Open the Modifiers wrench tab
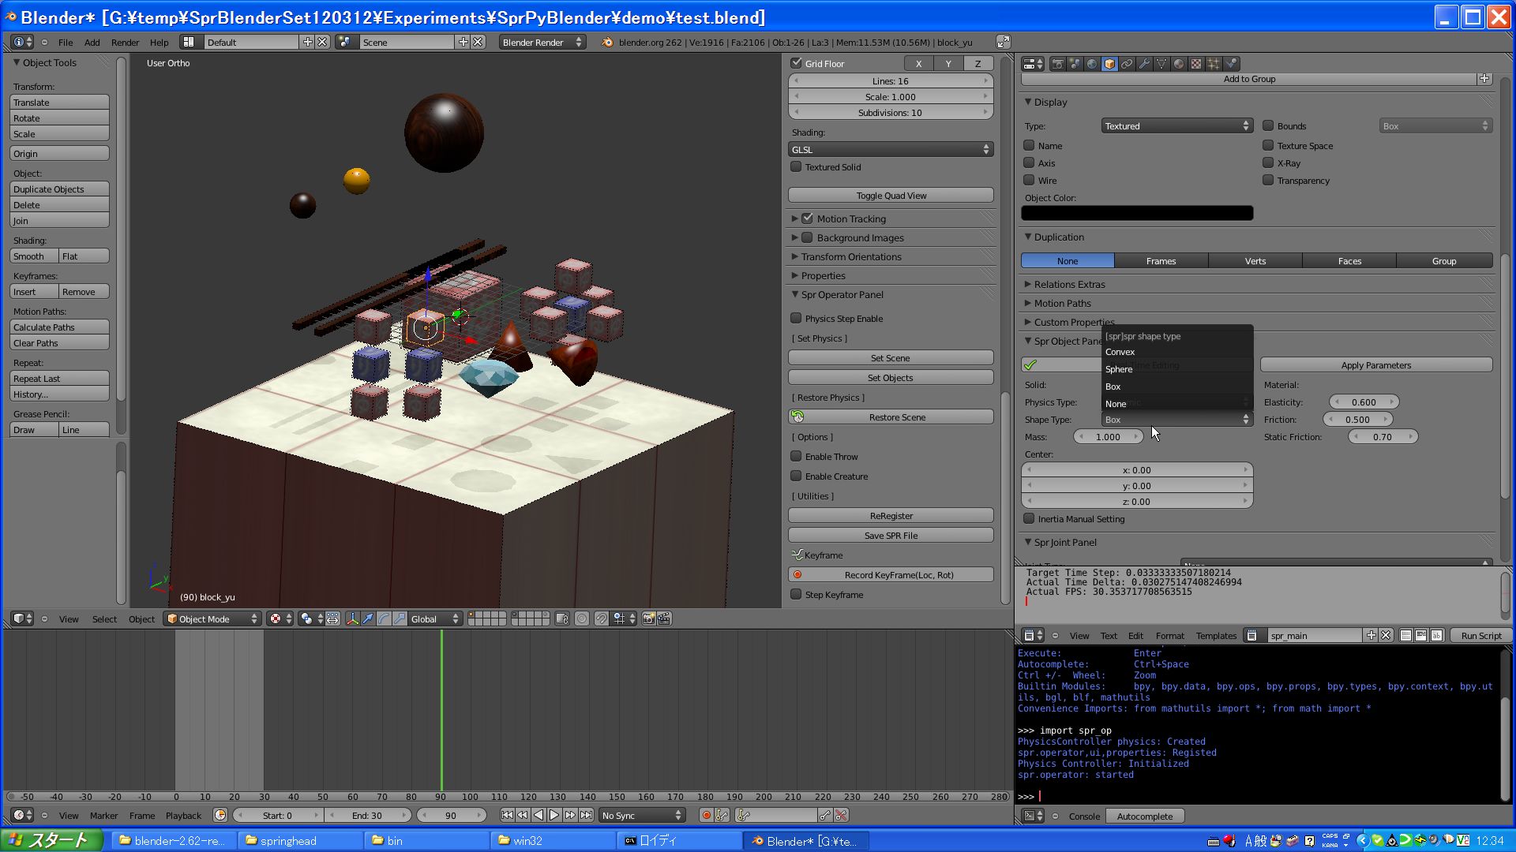The height and width of the screenshot is (852, 1516). 1144,64
